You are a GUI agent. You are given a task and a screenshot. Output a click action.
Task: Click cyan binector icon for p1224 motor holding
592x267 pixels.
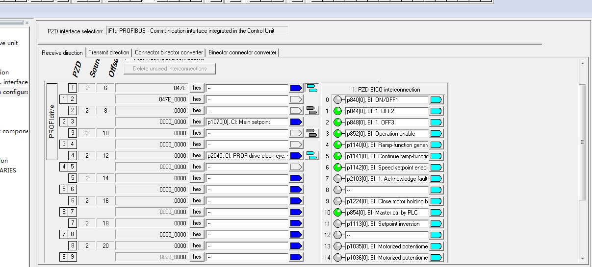pos(436,201)
